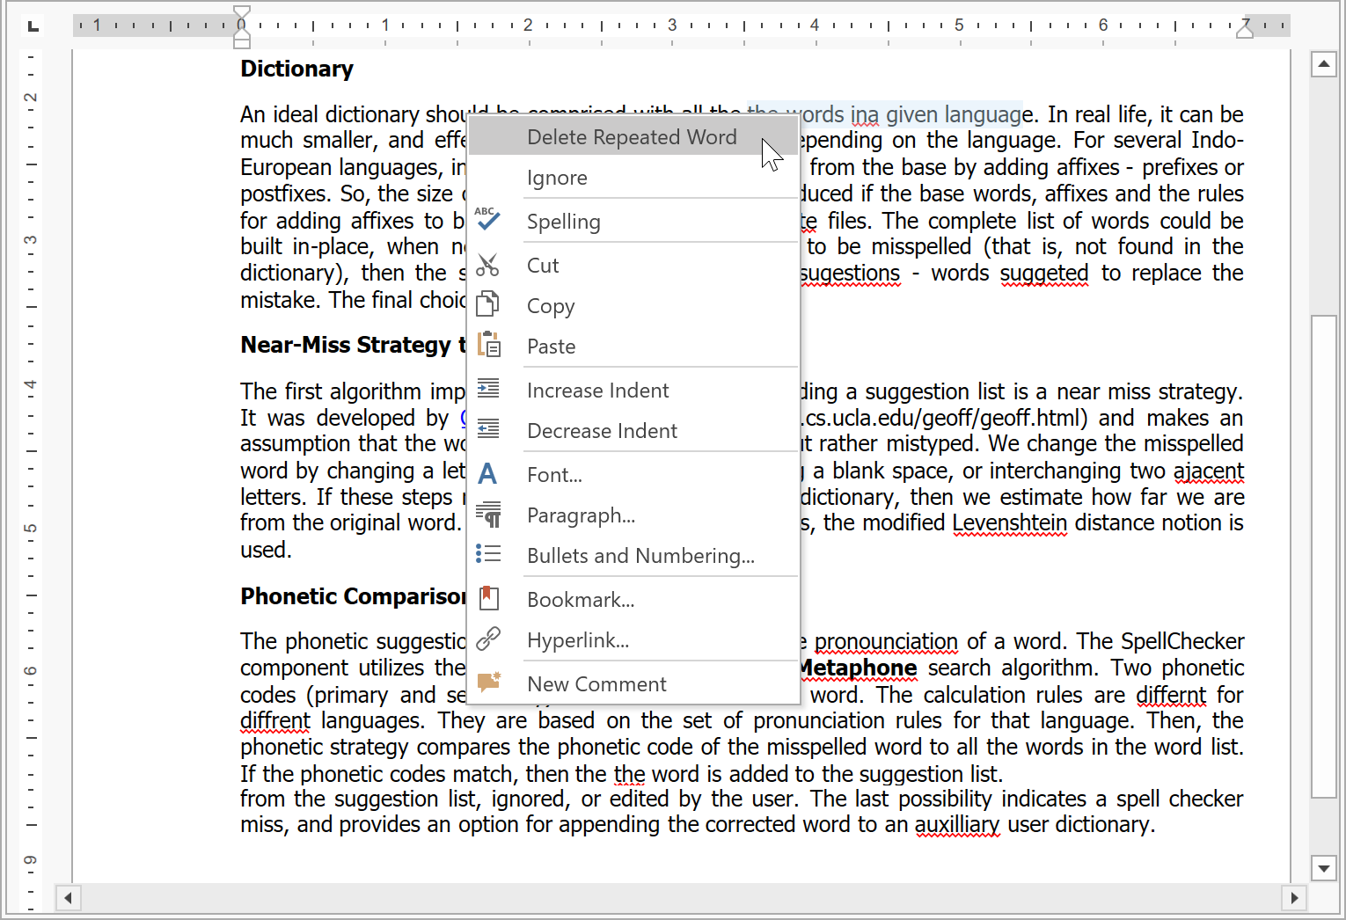This screenshot has width=1346, height=920.
Task: Click the Decrease Indent icon
Action: coord(487,429)
